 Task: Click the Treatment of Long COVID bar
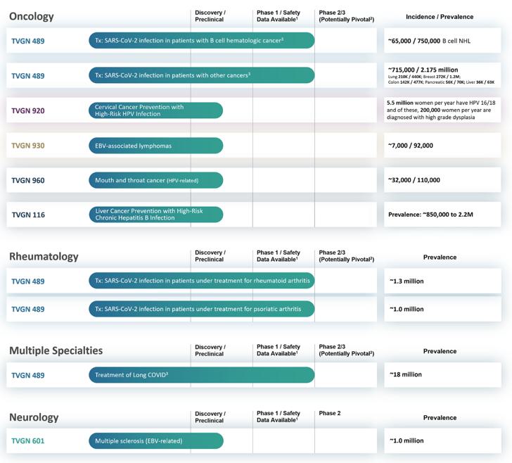tap(201, 375)
